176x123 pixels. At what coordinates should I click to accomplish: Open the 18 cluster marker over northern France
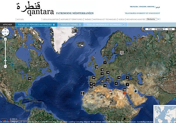(102, 70)
